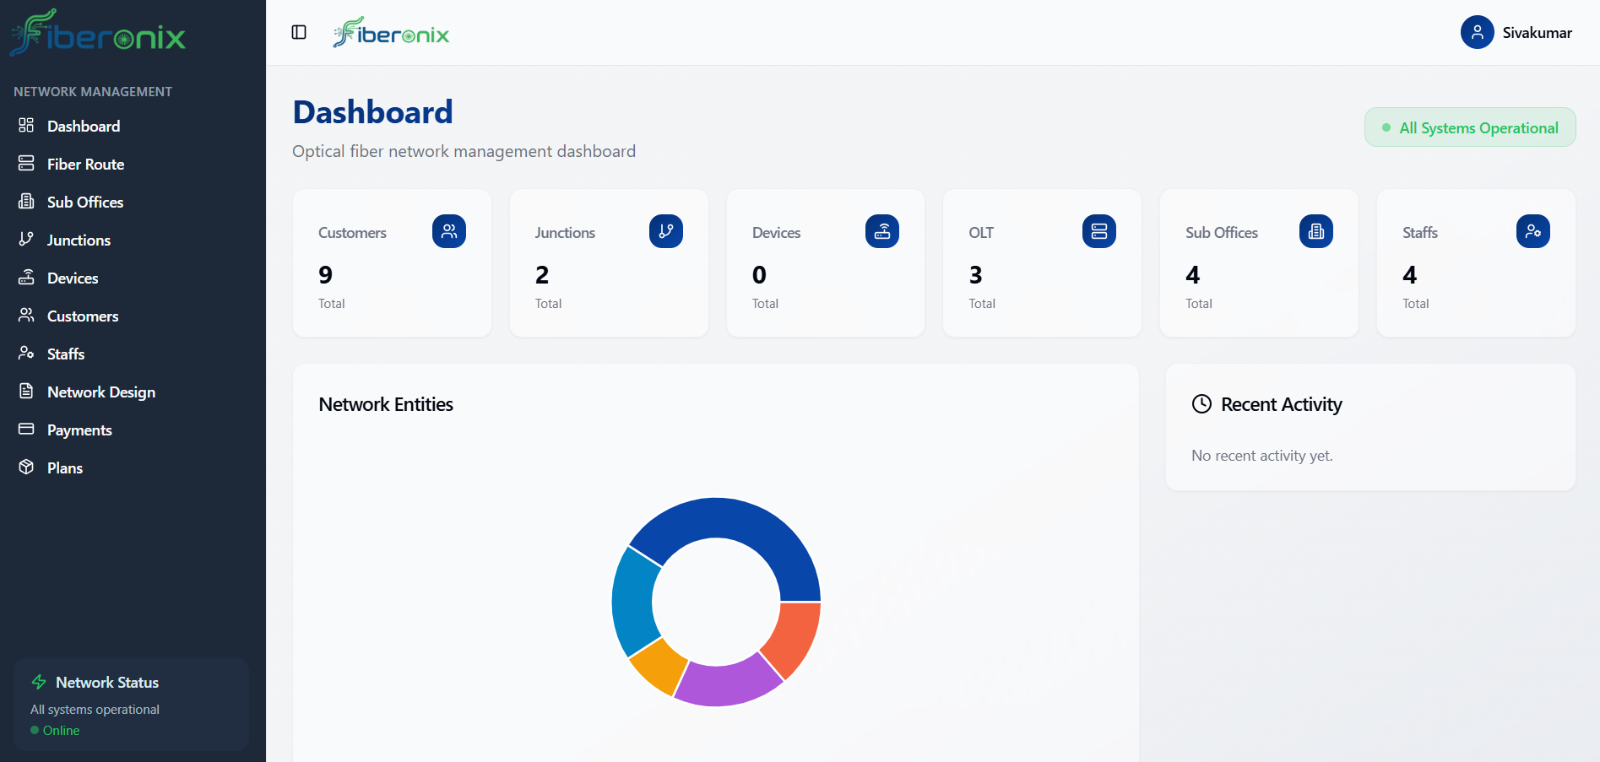Click the Devices card router icon

881,231
